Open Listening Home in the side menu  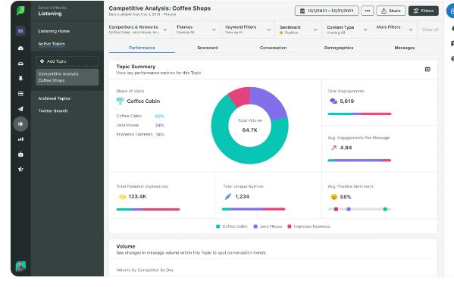54,31
